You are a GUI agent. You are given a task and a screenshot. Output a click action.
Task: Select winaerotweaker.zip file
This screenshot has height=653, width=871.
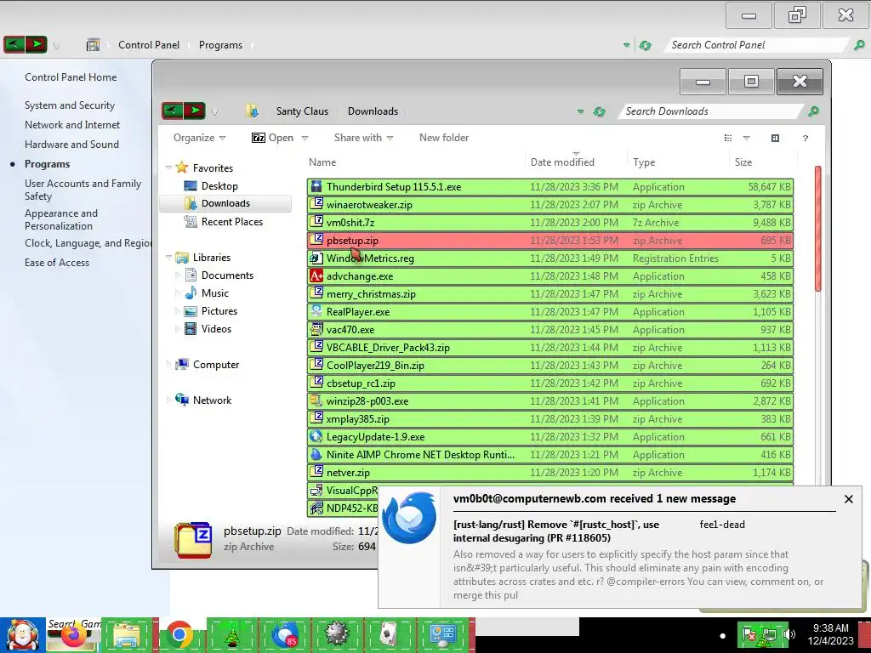click(x=550, y=204)
